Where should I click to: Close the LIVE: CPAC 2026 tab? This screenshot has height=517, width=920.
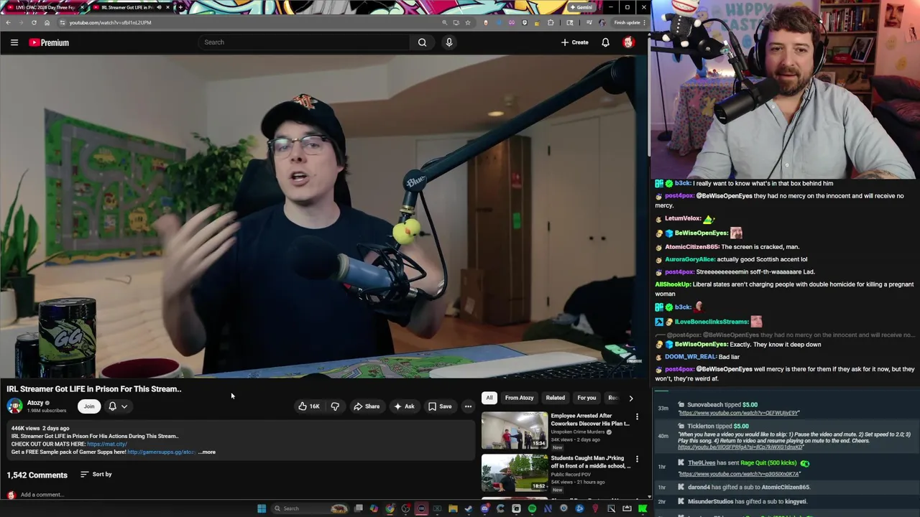click(82, 7)
